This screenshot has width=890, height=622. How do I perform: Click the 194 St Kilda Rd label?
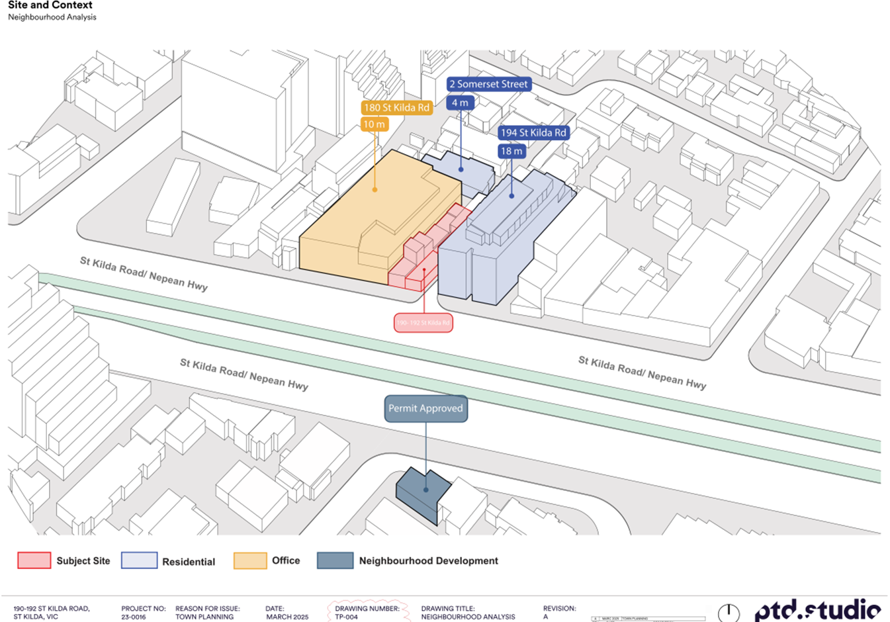533,132
